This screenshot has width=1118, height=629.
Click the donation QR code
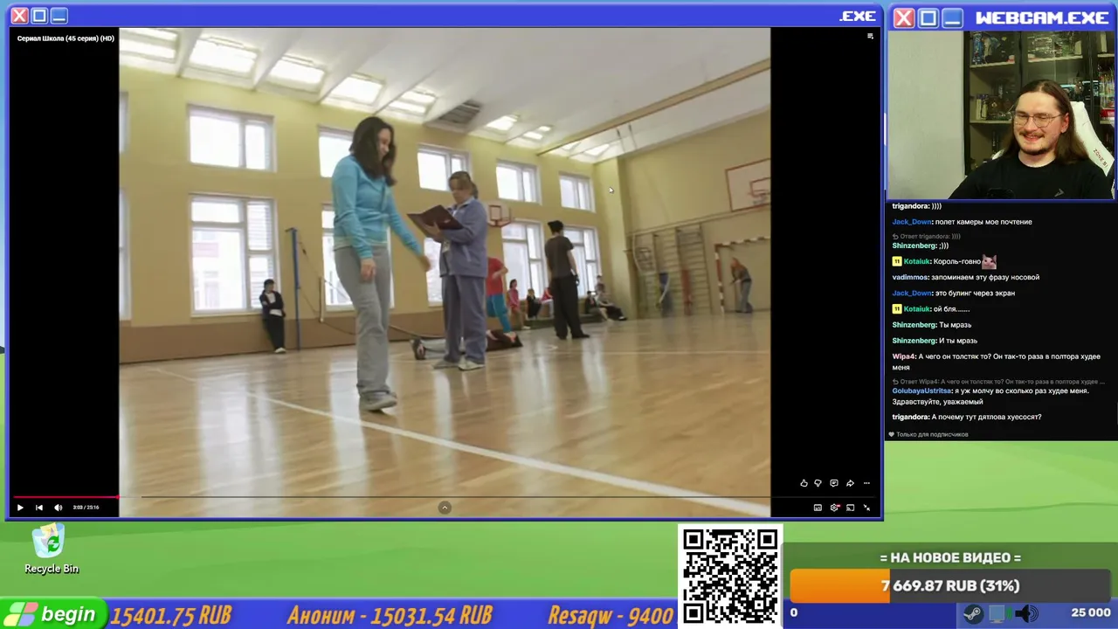730,577
